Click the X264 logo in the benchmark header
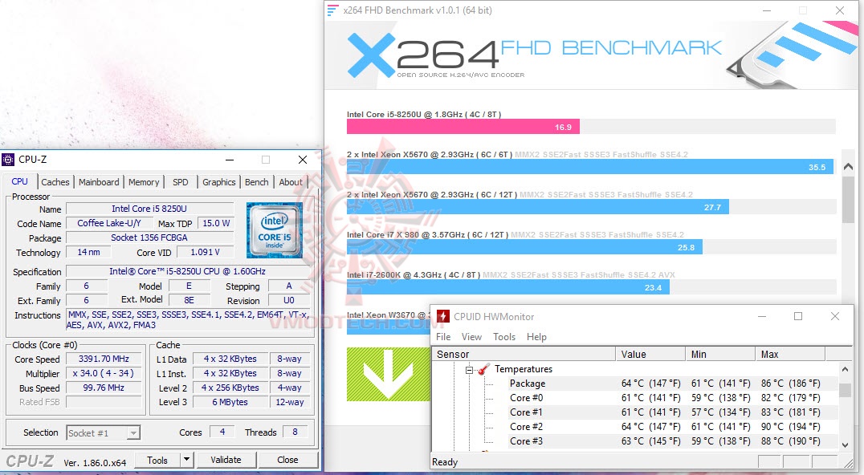Screen dimensions: 864x475 (435, 55)
